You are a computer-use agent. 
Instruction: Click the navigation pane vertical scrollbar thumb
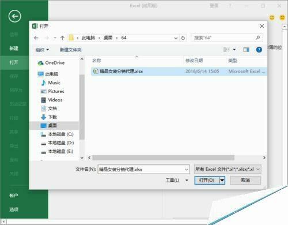click(82, 107)
